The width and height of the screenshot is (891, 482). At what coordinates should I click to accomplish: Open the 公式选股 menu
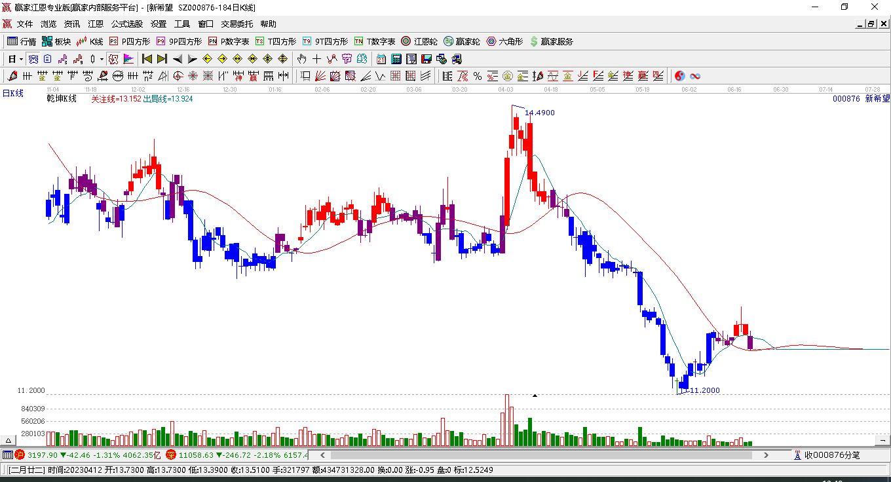126,24
